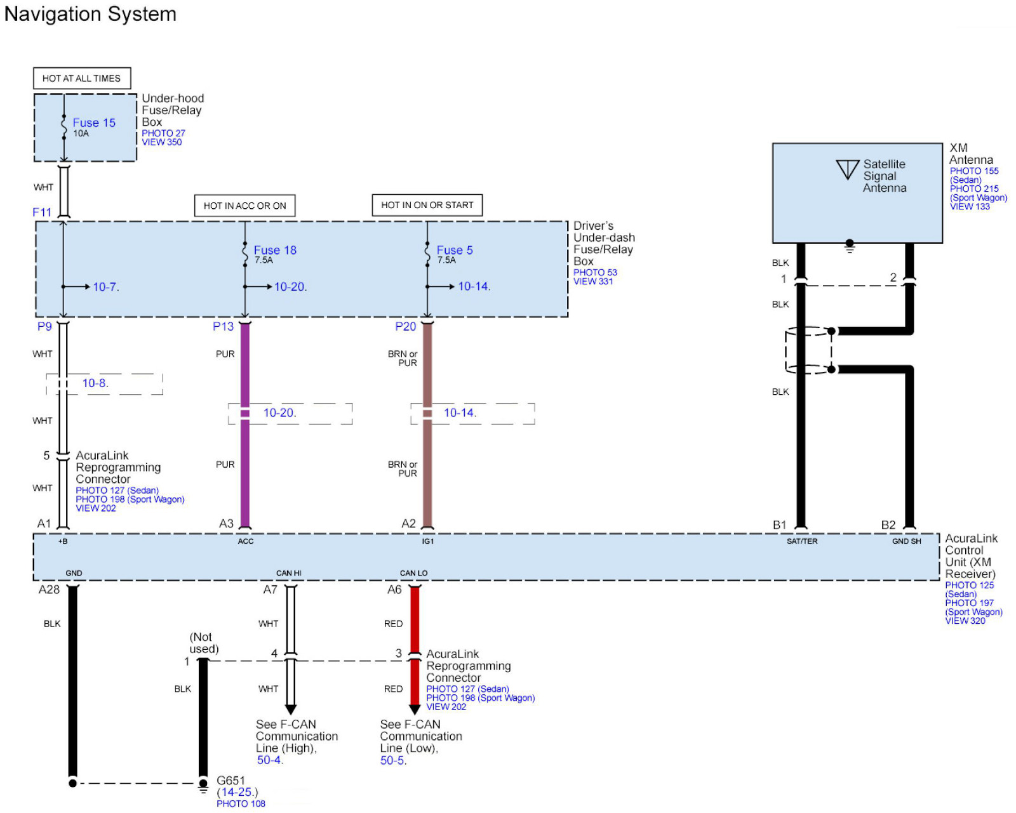Image resolution: width=1016 pixels, height=813 pixels.
Task: Click the ground symbol inside XM Antenna box
Action: [x=850, y=247]
